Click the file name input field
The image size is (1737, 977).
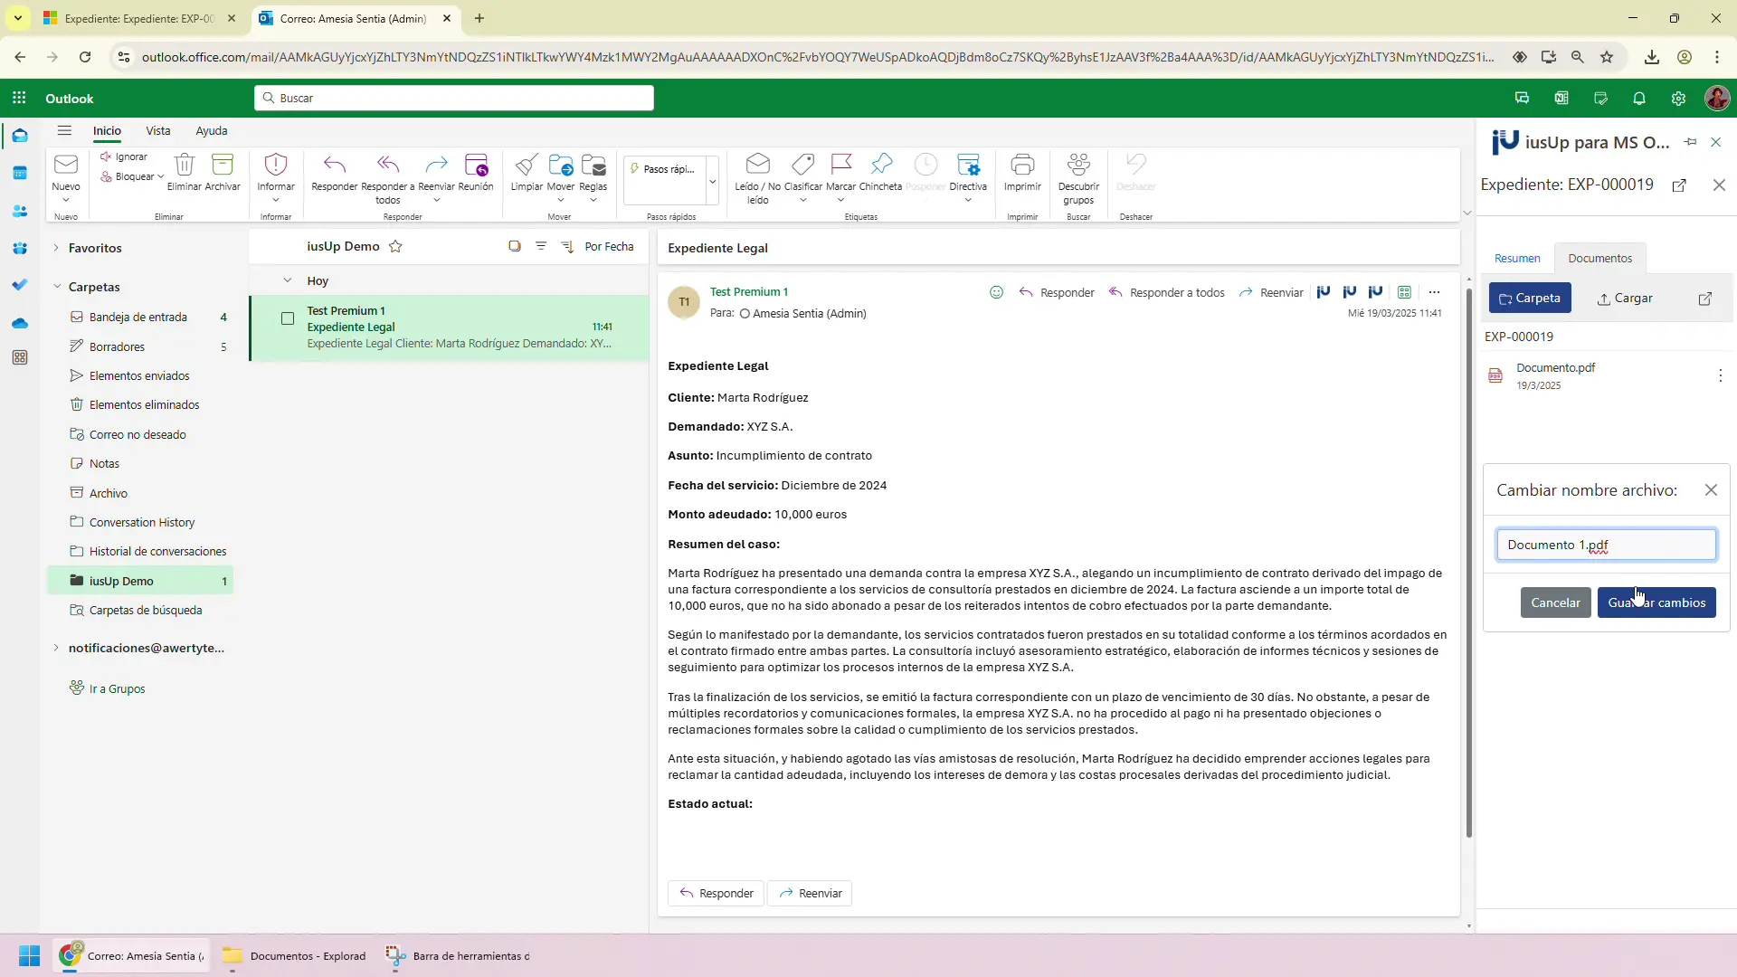coord(1606,545)
